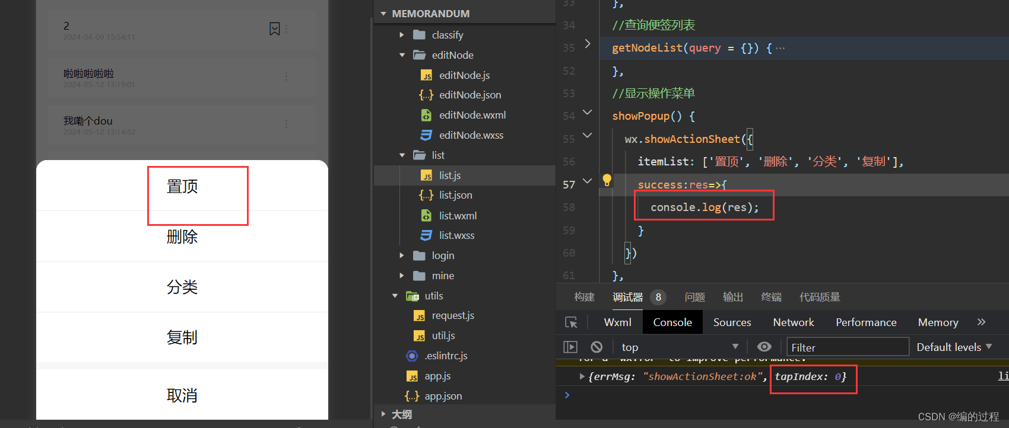The height and width of the screenshot is (428, 1009).
Task: Choose 置顶 in the action sheet
Action: pyautogui.click(x=182, y=186)
